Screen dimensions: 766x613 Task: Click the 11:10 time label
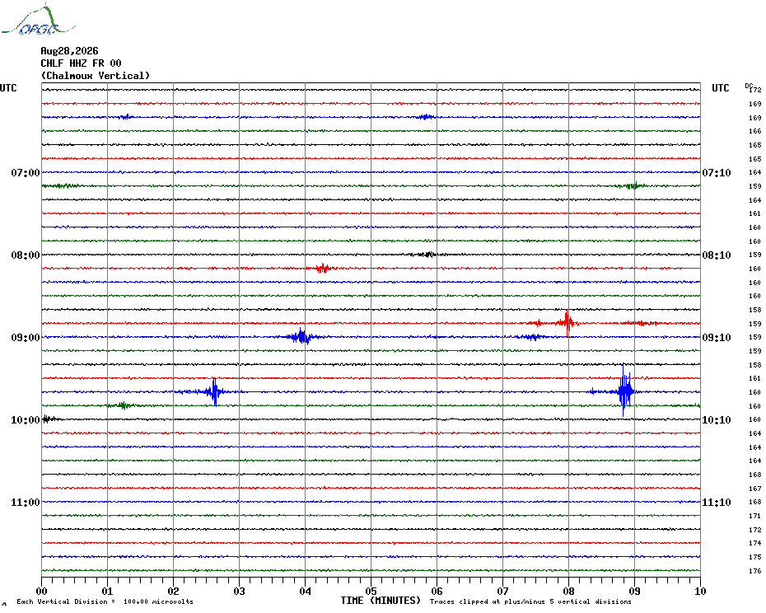coord(717,503)
